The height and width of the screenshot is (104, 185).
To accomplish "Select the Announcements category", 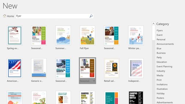I will [x=165, y=44].
